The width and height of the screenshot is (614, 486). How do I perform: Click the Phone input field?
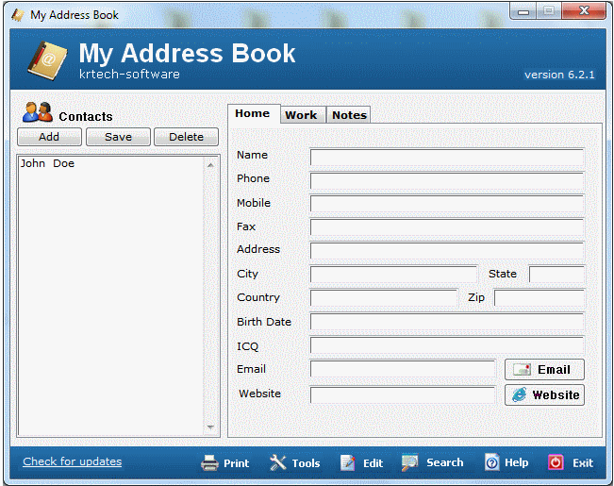pos(447,180)
